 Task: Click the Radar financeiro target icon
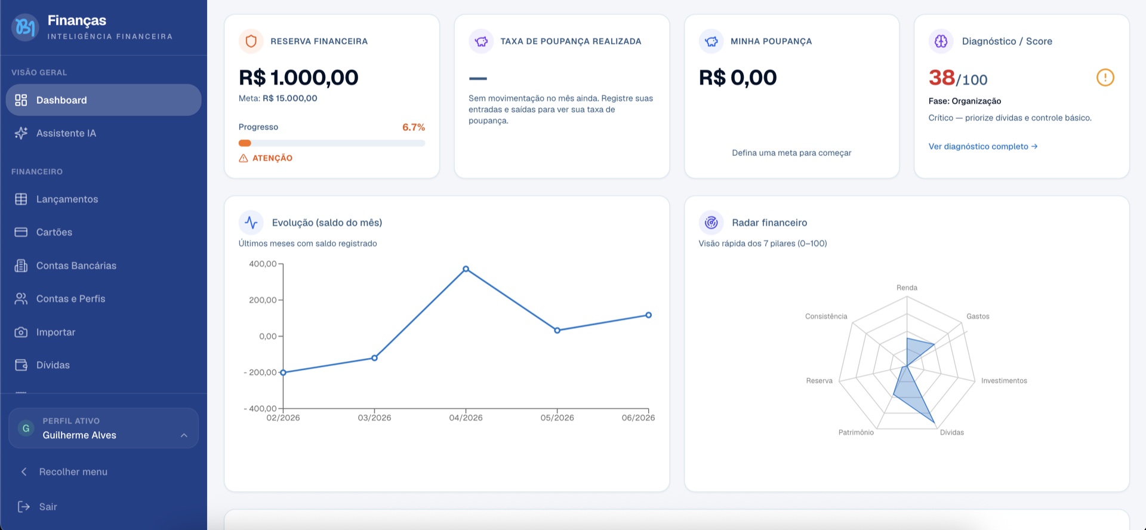tap(711, 223)
